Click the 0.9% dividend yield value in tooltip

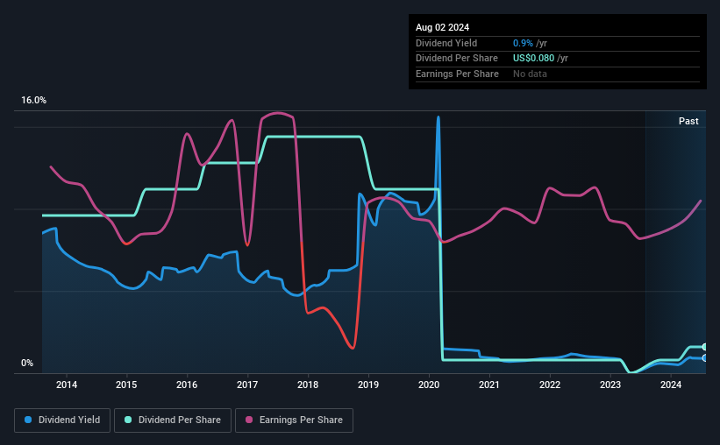523,43
